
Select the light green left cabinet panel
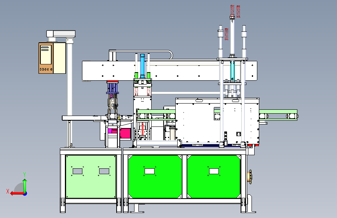[91, 176]
